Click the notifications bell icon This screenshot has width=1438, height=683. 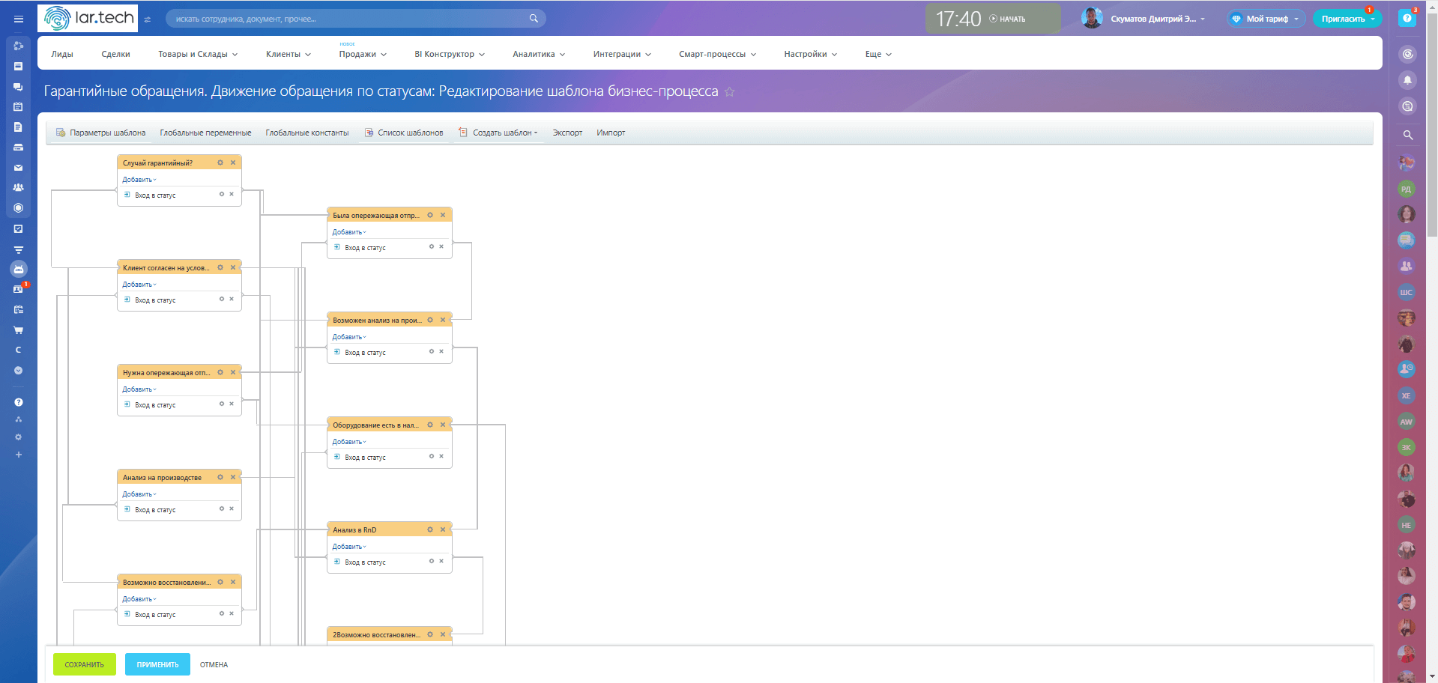[1407, 80]
